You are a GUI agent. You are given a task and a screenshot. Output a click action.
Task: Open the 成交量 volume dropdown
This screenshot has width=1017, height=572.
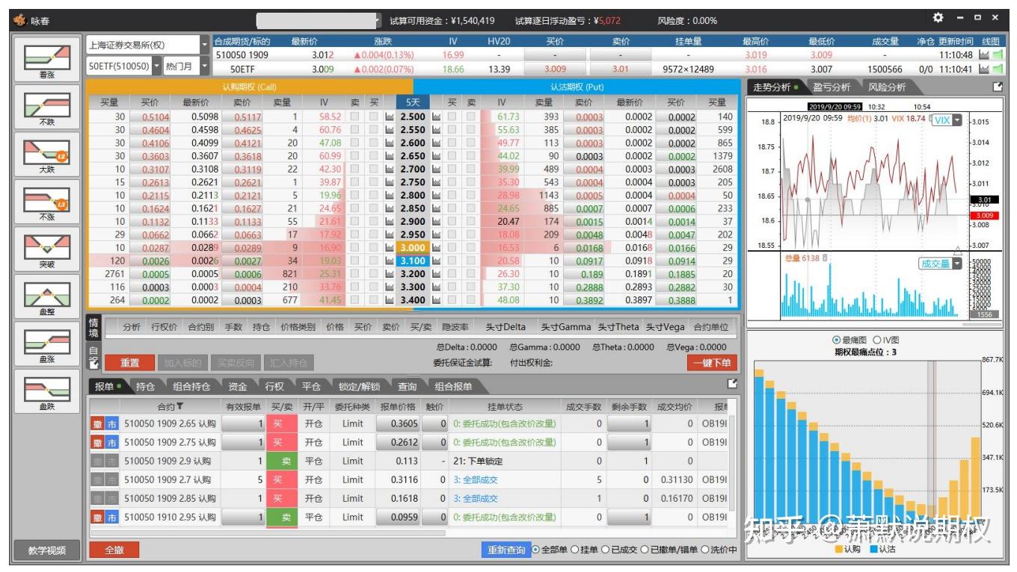956,264
